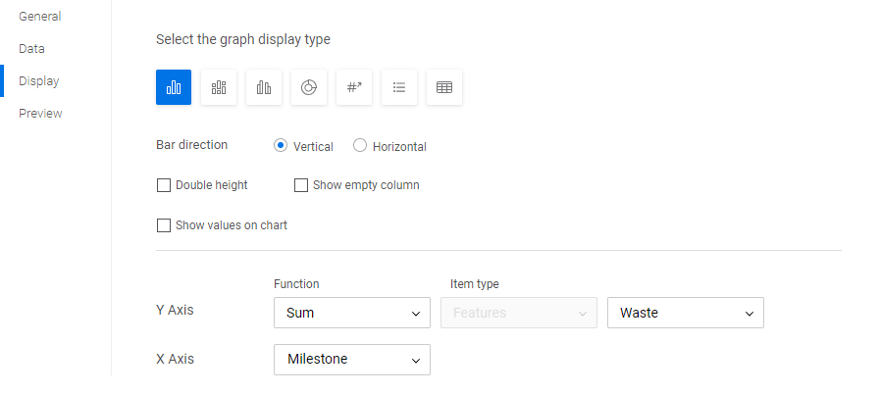Switch to the Preview tab
880x394 pixels.
40,113
